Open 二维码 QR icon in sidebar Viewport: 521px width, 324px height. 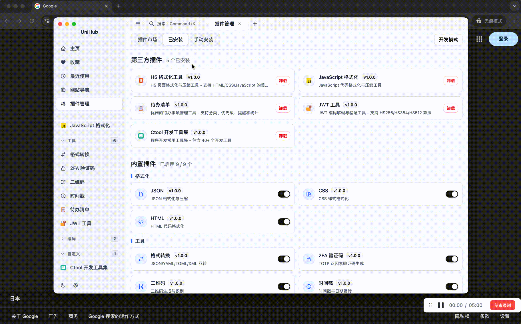pos(63,182)
